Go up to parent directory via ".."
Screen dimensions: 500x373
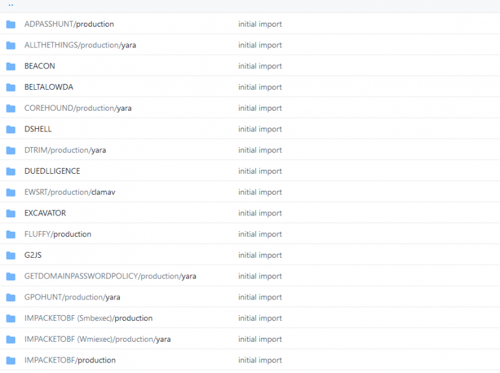[x=11, y=5]
